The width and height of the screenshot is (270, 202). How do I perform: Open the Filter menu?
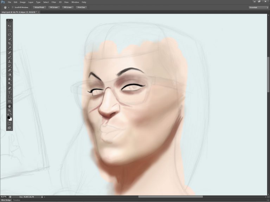(x=54, y=2)
